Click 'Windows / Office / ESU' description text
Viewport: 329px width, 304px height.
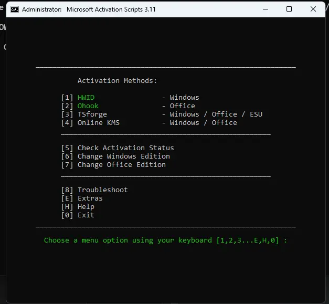click(216, 114)
